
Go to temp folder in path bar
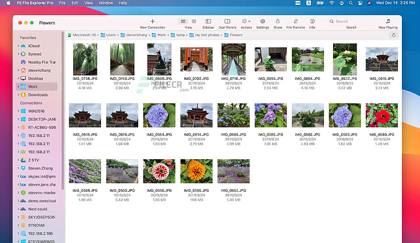pyautogui.click(x=178, y=35)
